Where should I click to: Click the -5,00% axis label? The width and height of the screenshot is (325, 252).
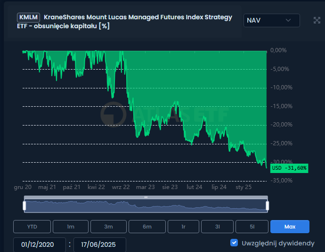[x=280, y=69]
